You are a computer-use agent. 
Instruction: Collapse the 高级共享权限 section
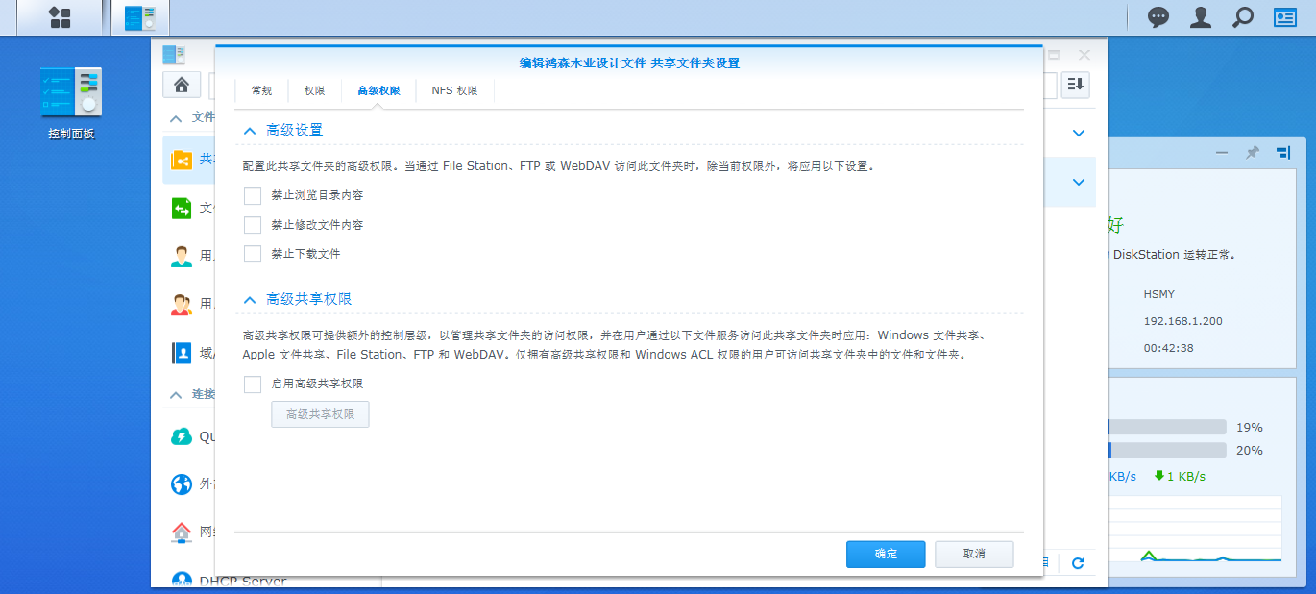(250, 299)
